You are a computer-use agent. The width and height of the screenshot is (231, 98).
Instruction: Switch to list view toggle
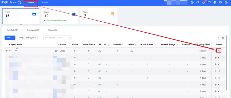[x=218, y=38]
